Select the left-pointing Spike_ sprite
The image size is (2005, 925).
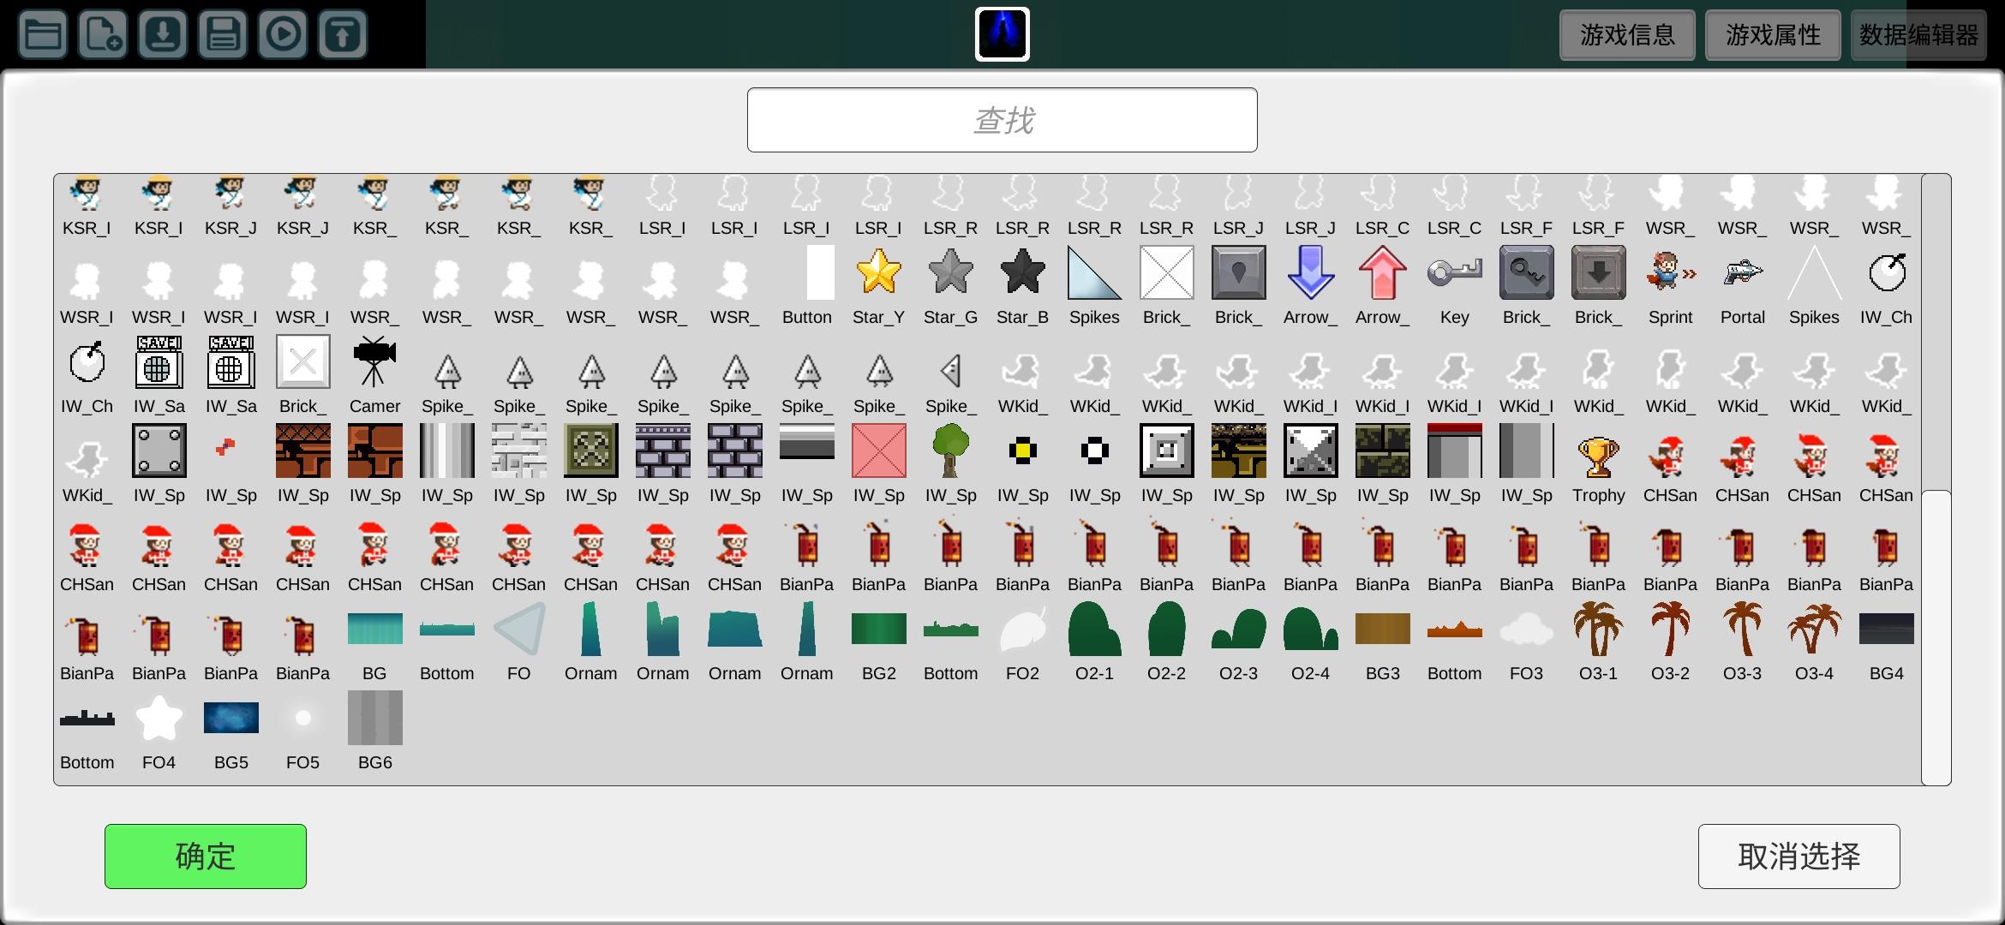click(x=951, y=371)
